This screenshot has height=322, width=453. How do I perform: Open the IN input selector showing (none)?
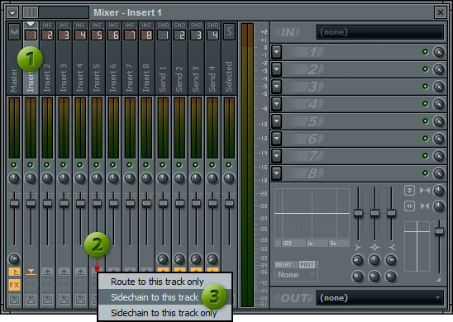pyautogui.click(x=380, y=32)
